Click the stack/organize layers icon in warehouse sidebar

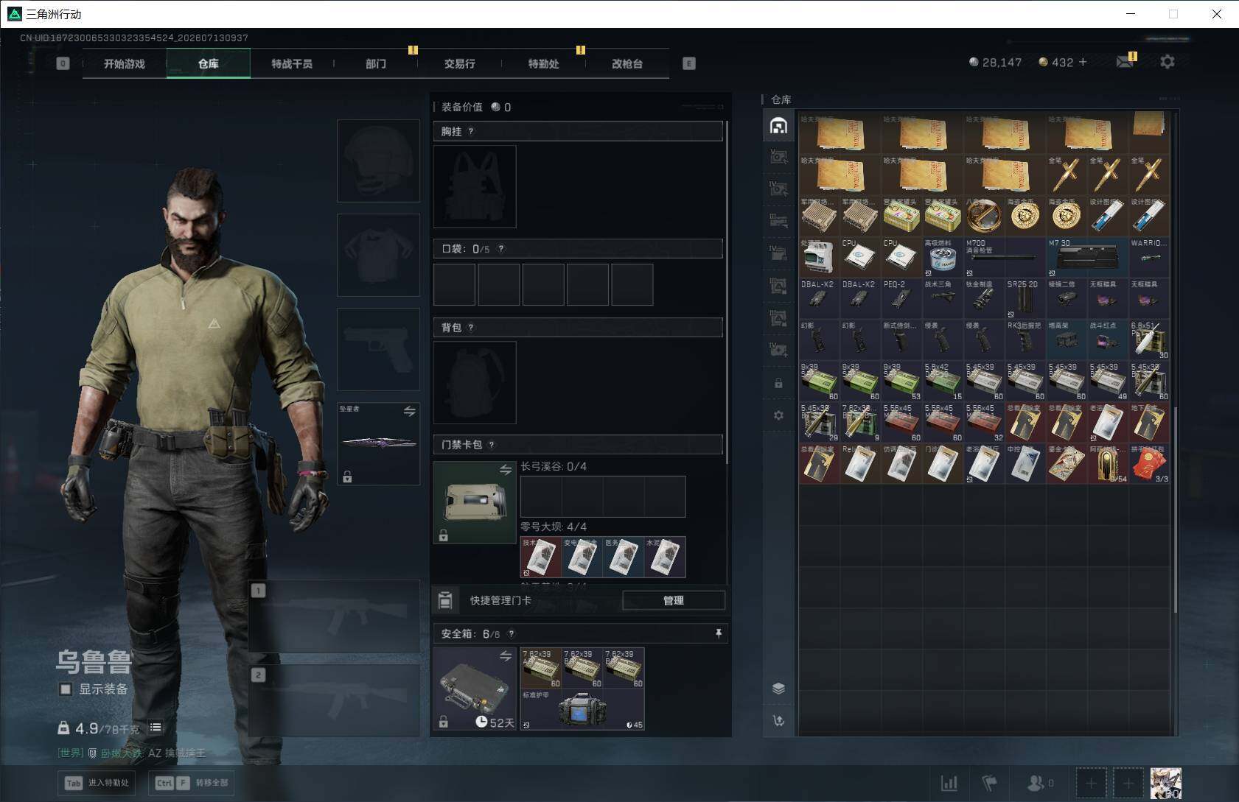(x=778, y=688)
